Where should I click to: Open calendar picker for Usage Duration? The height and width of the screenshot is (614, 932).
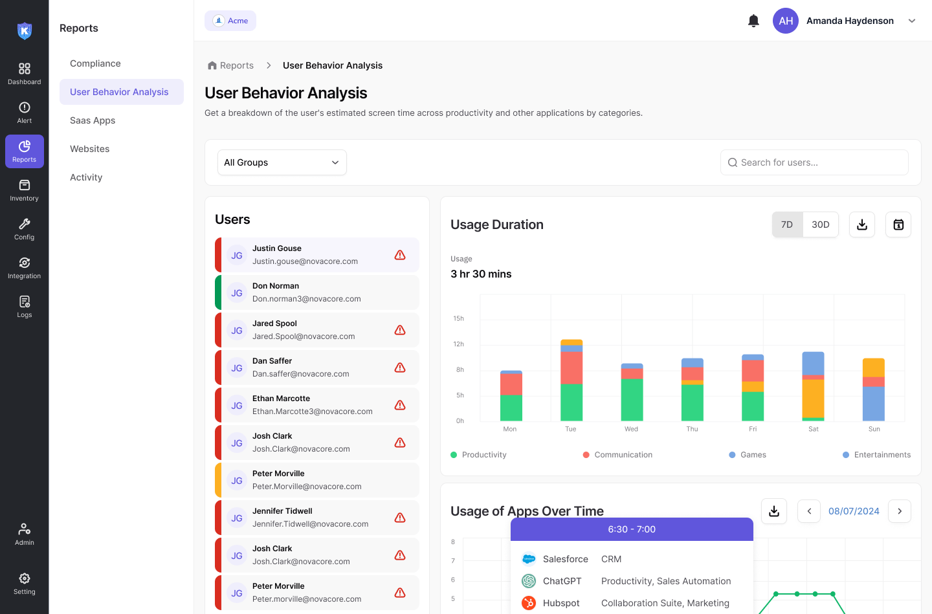[898, 225]
